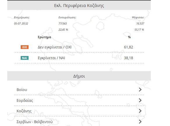The height and width of the screenshot is (126, 170).
Task: Click the teal NAI badge
Action: [25, 58]
